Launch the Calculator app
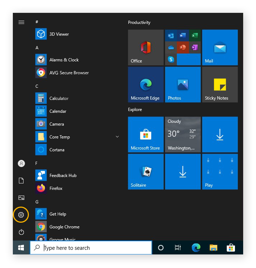The width and height of the screenshot is (256, 268). point(77,98)
